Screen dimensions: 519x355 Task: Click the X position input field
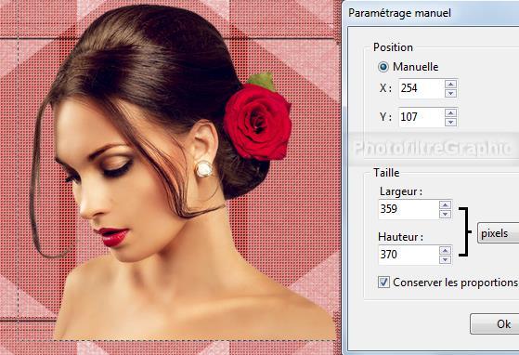click(x=422, y=88)
